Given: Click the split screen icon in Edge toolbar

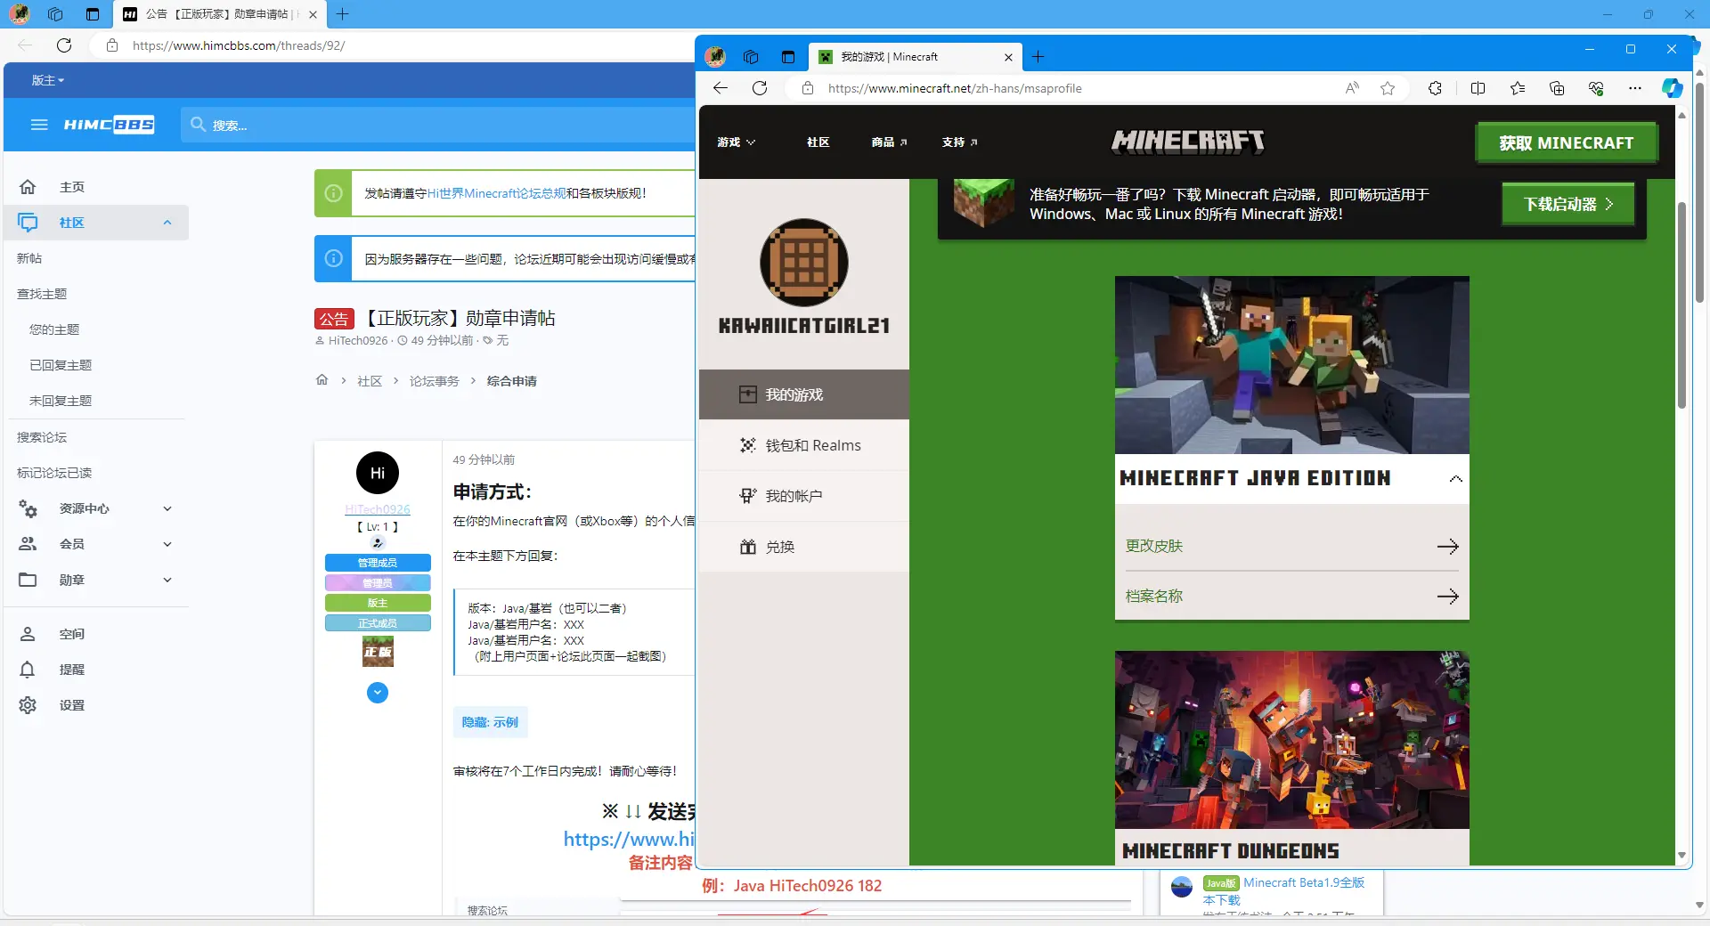Looking at the screenshot, I should pyautogui.click(x=1478, y=88).
